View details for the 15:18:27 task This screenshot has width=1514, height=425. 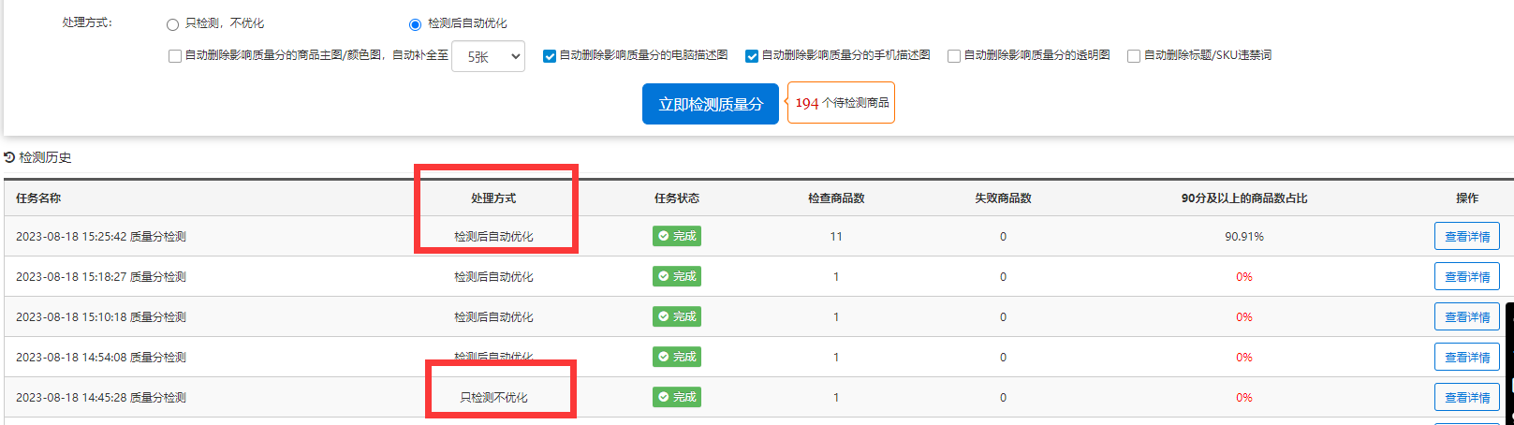1466,277
